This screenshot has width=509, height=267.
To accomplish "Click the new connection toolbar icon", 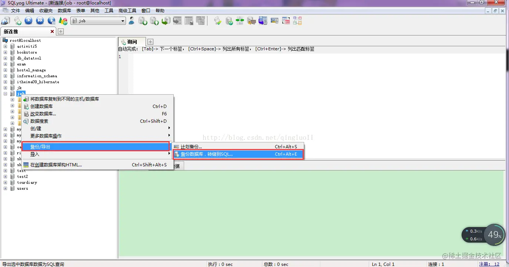I will 6,21.
